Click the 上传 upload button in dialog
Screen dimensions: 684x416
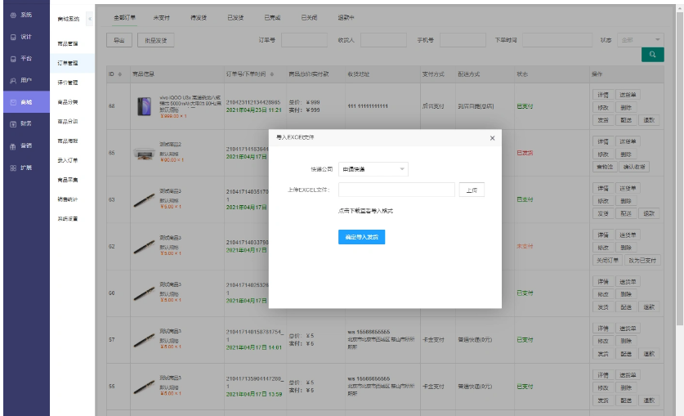tap(472, 190)
